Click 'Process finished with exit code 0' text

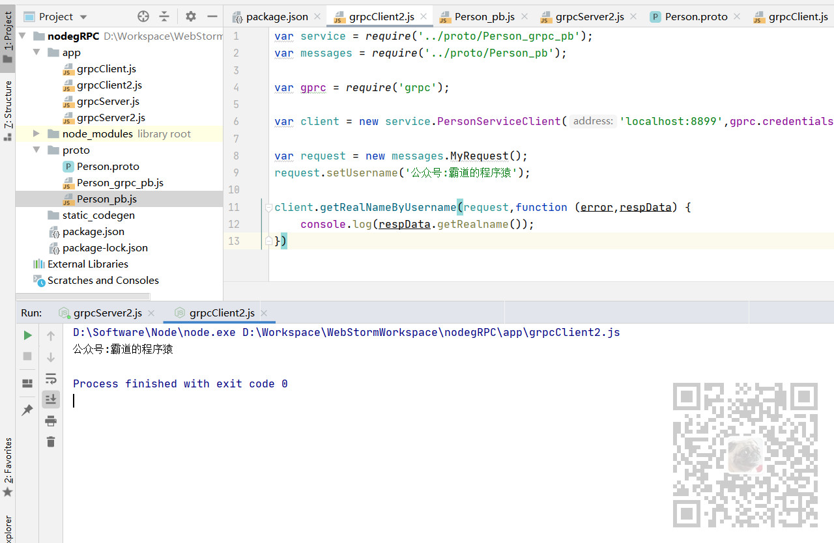tap(180, 383)
